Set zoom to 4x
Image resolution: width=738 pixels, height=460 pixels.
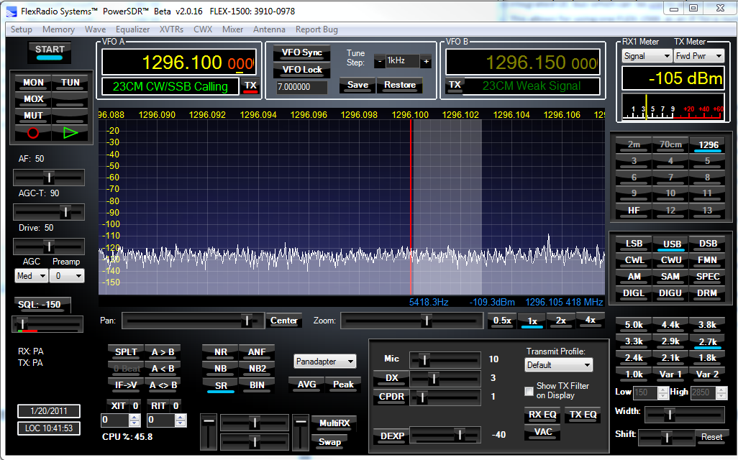pos(591,321)
